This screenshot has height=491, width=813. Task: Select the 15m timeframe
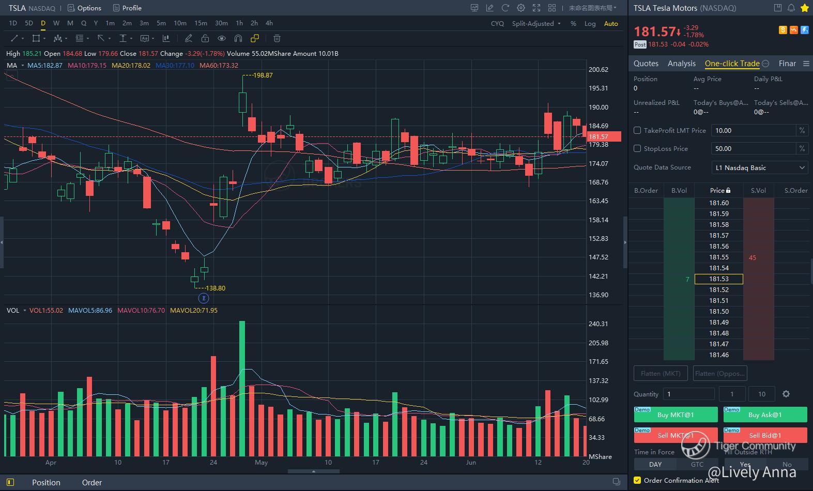pos(201,23)
